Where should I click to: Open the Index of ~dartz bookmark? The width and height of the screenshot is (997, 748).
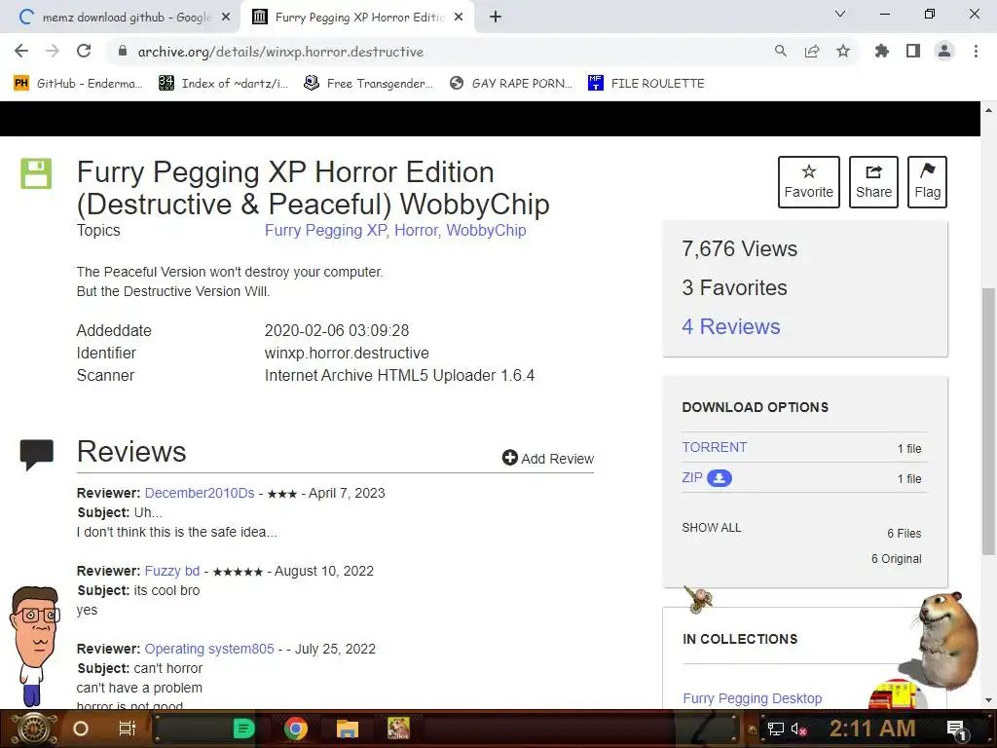coord(223,84)
